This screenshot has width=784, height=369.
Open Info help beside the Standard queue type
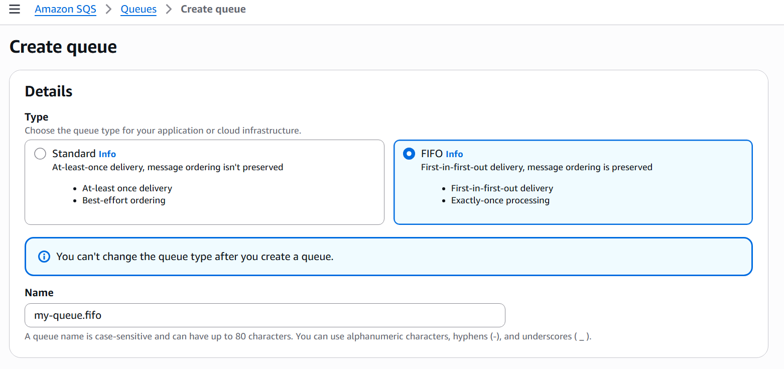coord(107,154)
